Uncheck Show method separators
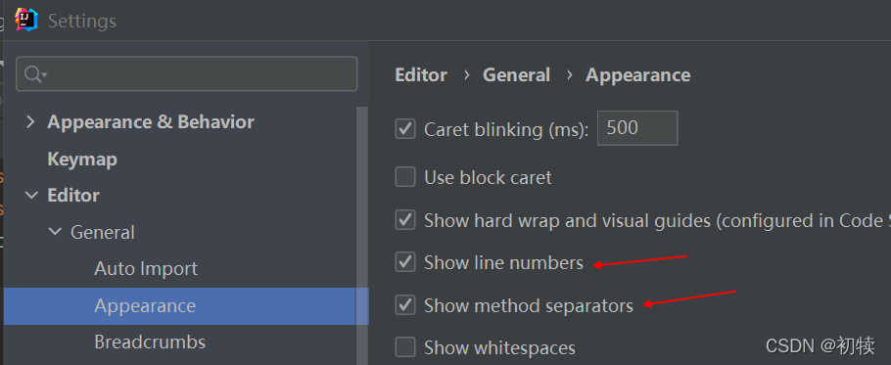891x365 pixels. [x=405, y=305]
